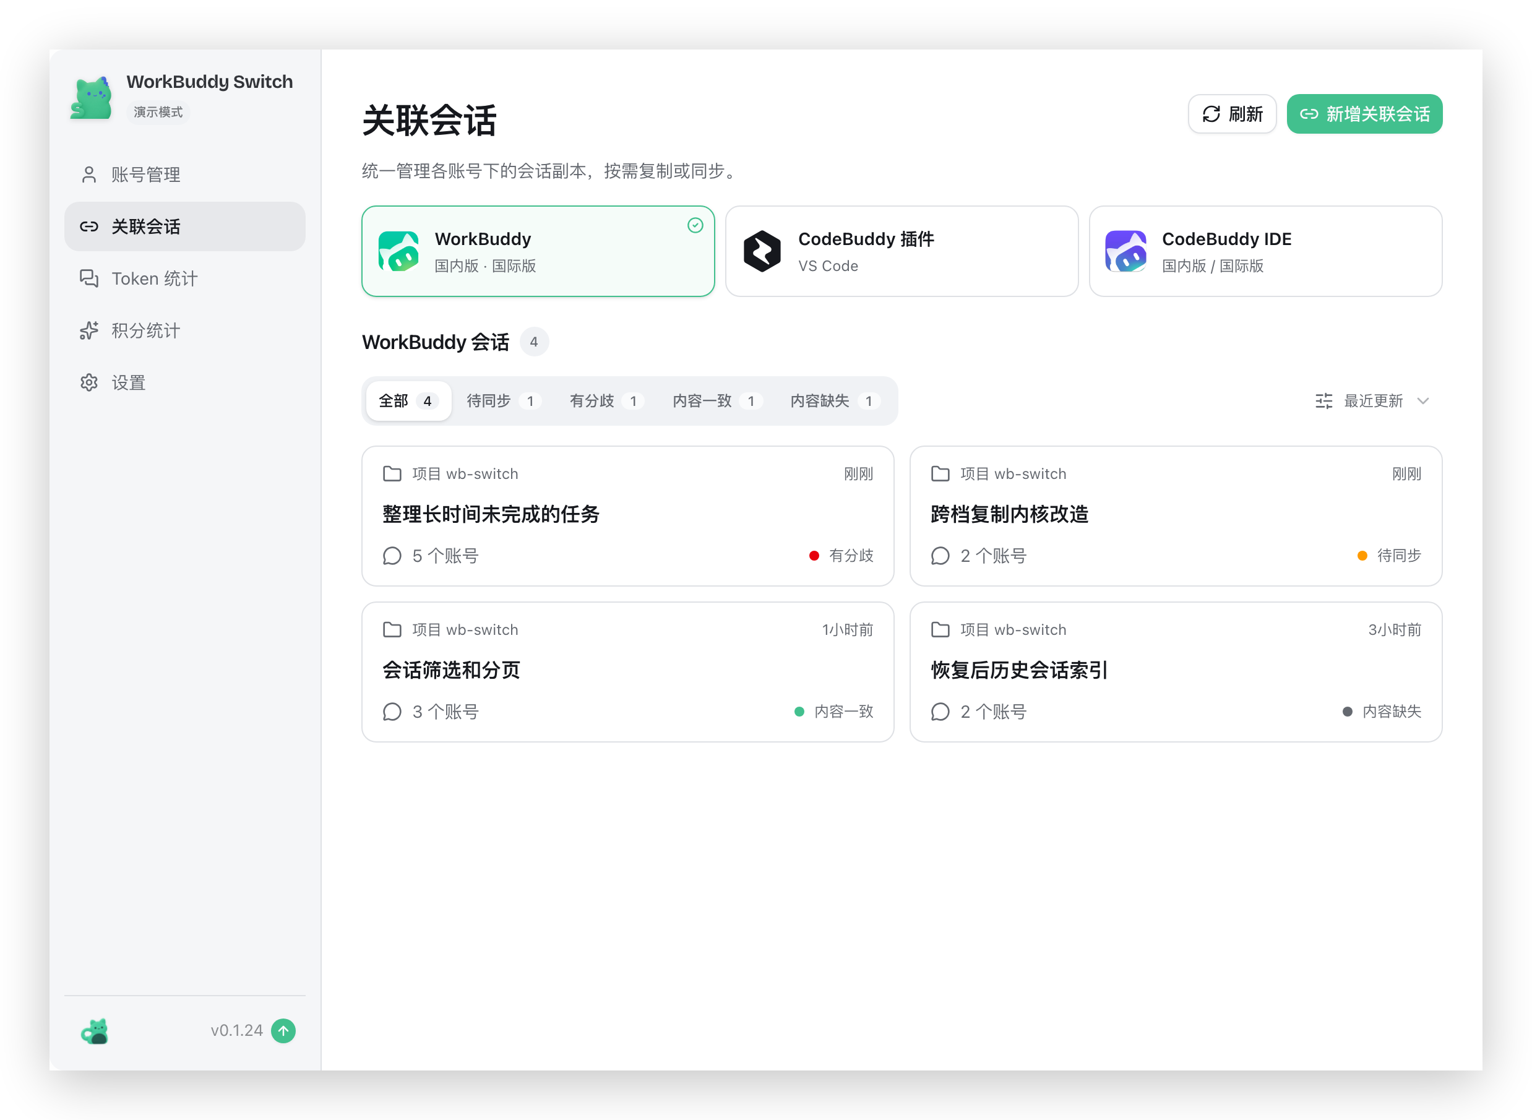This screenshot has height=1120, width=1532.
Task: Open session 整理长时间未完成的任务
Action: click(x=628, y=515)
